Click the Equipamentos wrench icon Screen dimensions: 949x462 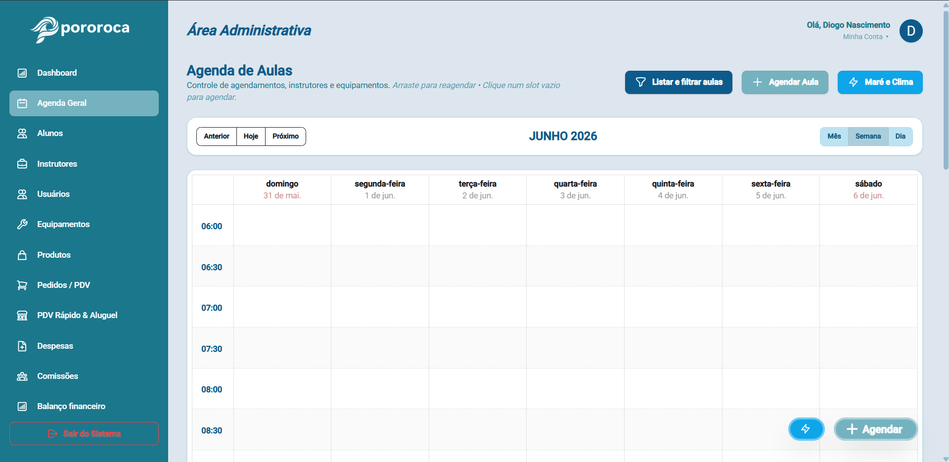click(22, 225)
